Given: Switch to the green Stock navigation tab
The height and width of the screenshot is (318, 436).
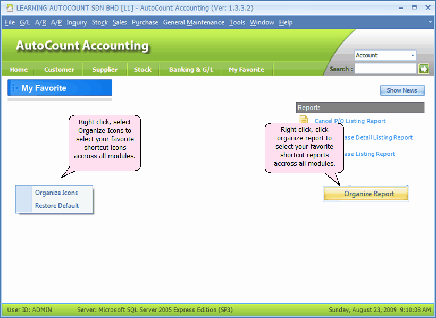Looking at the screenshot, I should pyautogui.click(x=142, y=70).
